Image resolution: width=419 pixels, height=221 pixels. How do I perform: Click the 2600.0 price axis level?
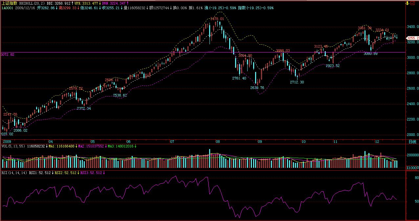[413, 88]
